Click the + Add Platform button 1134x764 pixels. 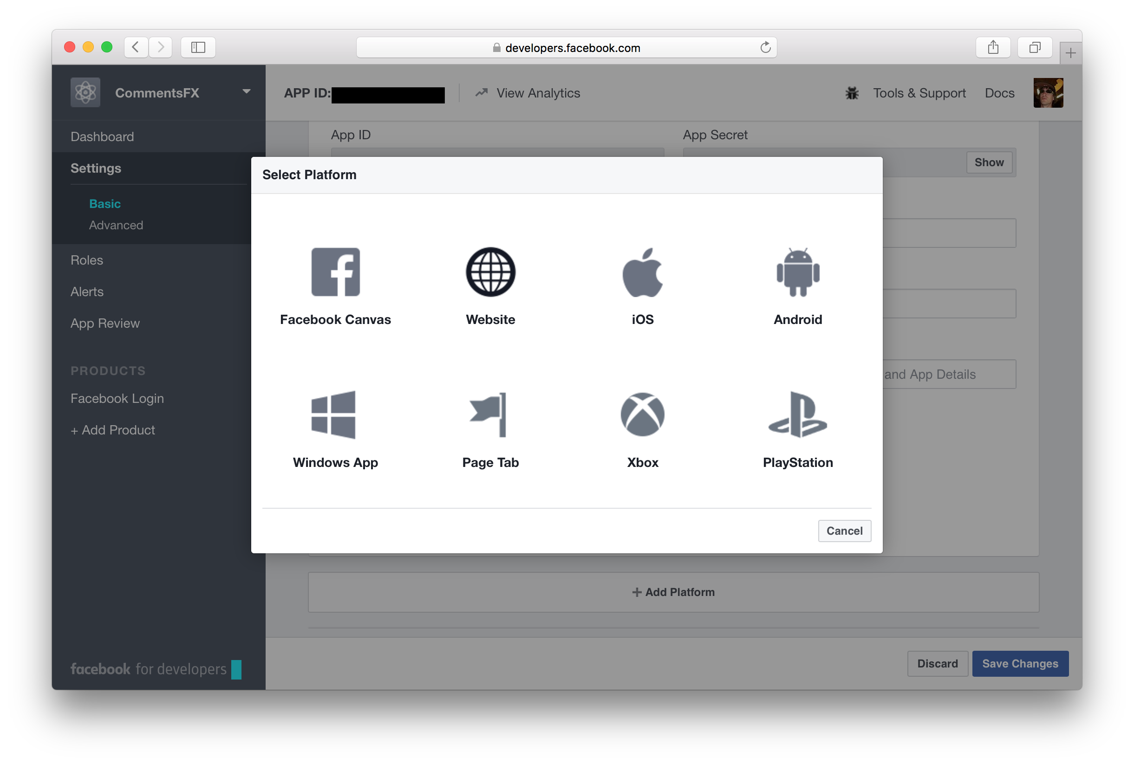click(673, 592)
